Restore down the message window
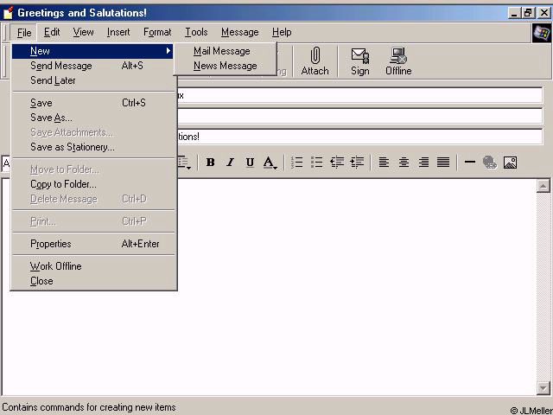Viewport: 553px width, 415px height. coord(528,13)
